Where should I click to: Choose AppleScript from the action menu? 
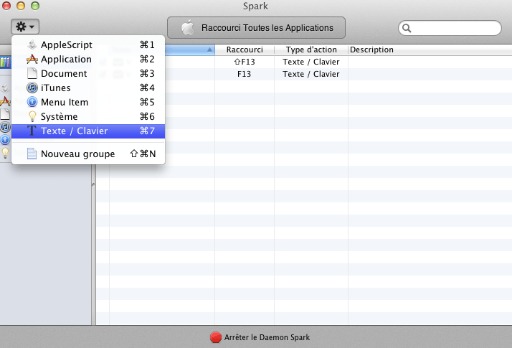88,44
